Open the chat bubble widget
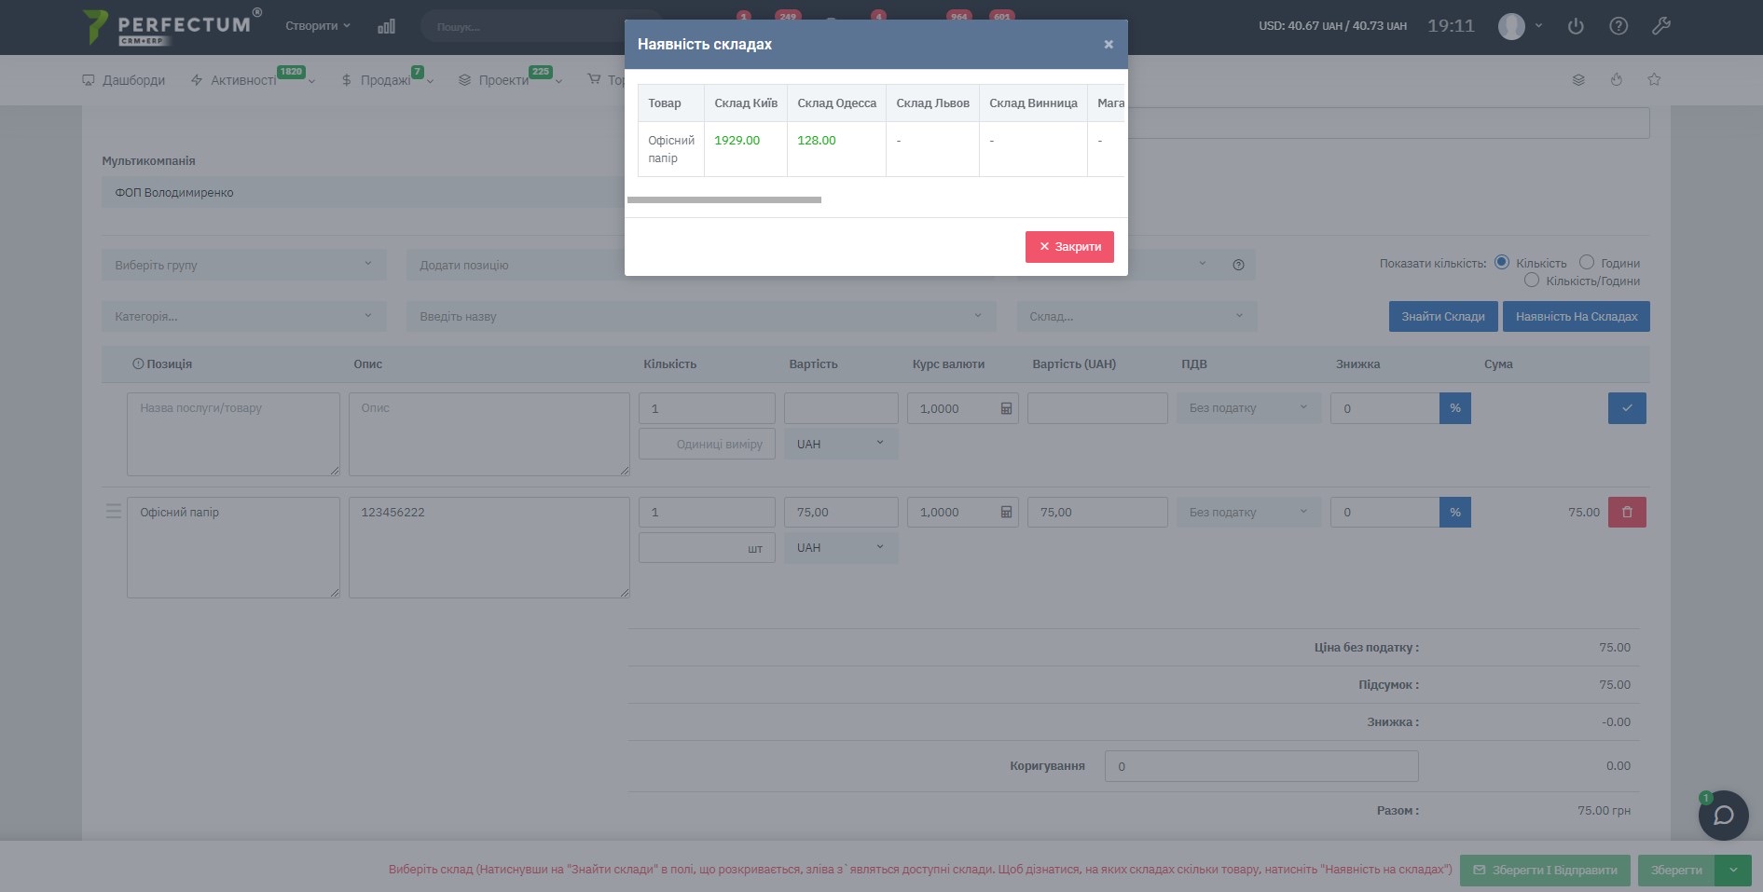1763x892 pixels. [1723, 816]
